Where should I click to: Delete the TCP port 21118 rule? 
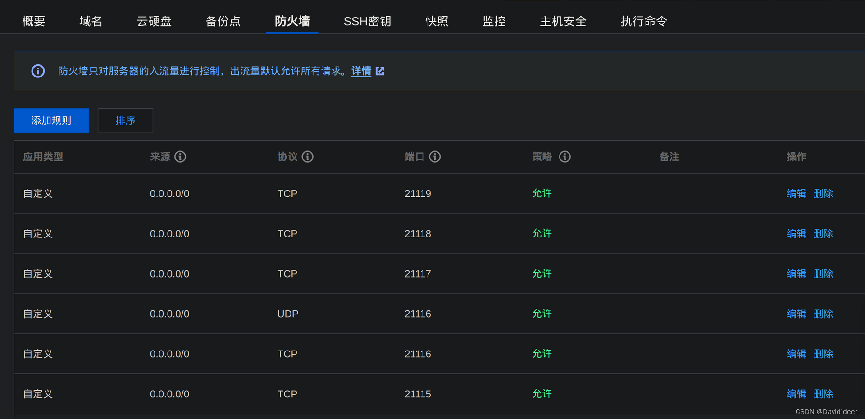824,234
